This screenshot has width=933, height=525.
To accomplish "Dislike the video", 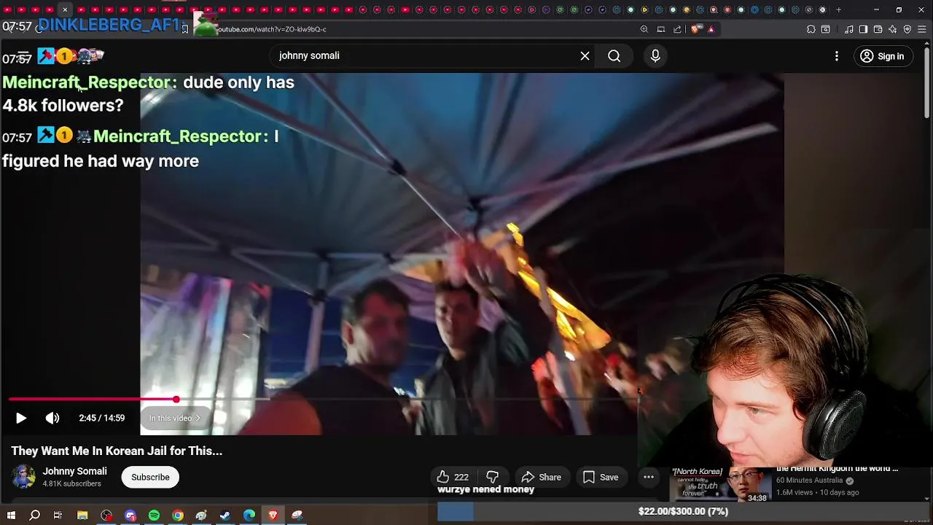I will pos(493,477).
